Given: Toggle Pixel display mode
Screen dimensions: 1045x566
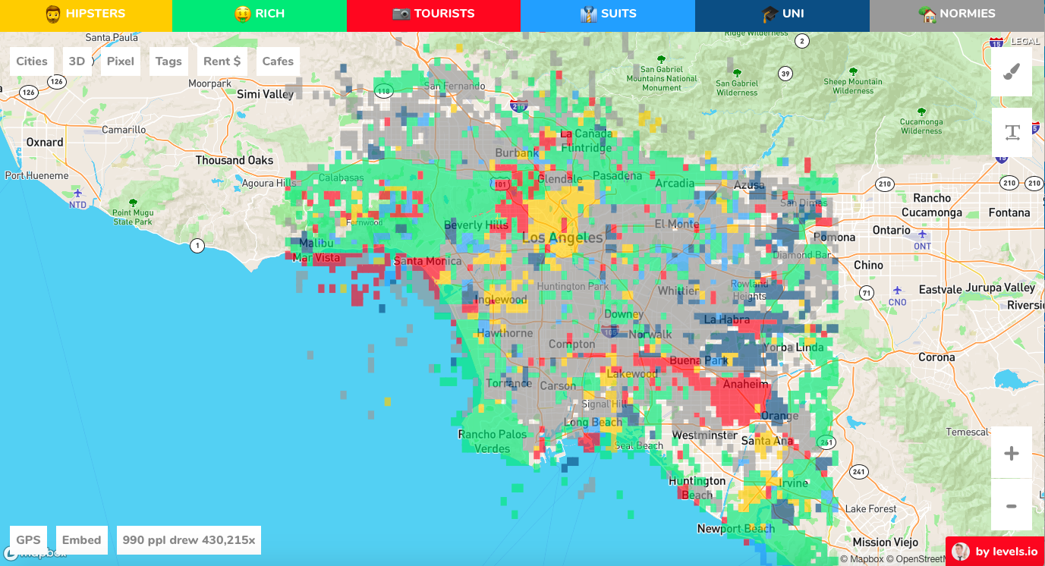Looking at the screenshot, I should click(121, 61).
